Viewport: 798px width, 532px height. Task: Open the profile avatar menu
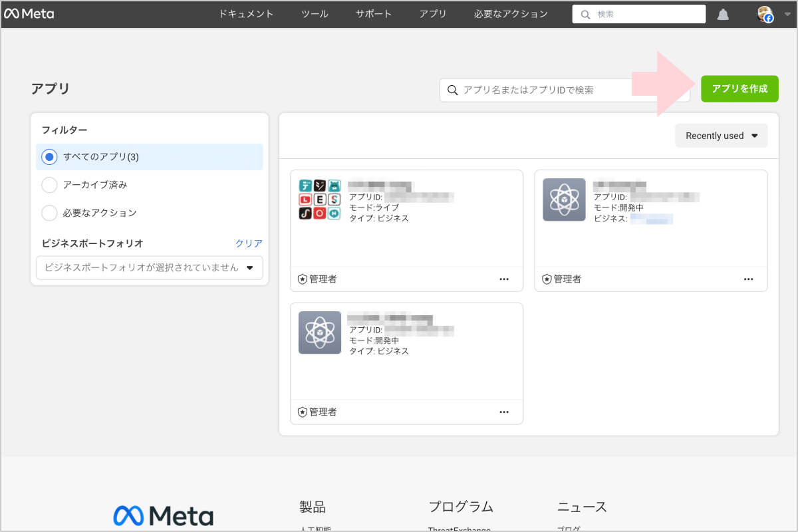[x=765, y=14]
